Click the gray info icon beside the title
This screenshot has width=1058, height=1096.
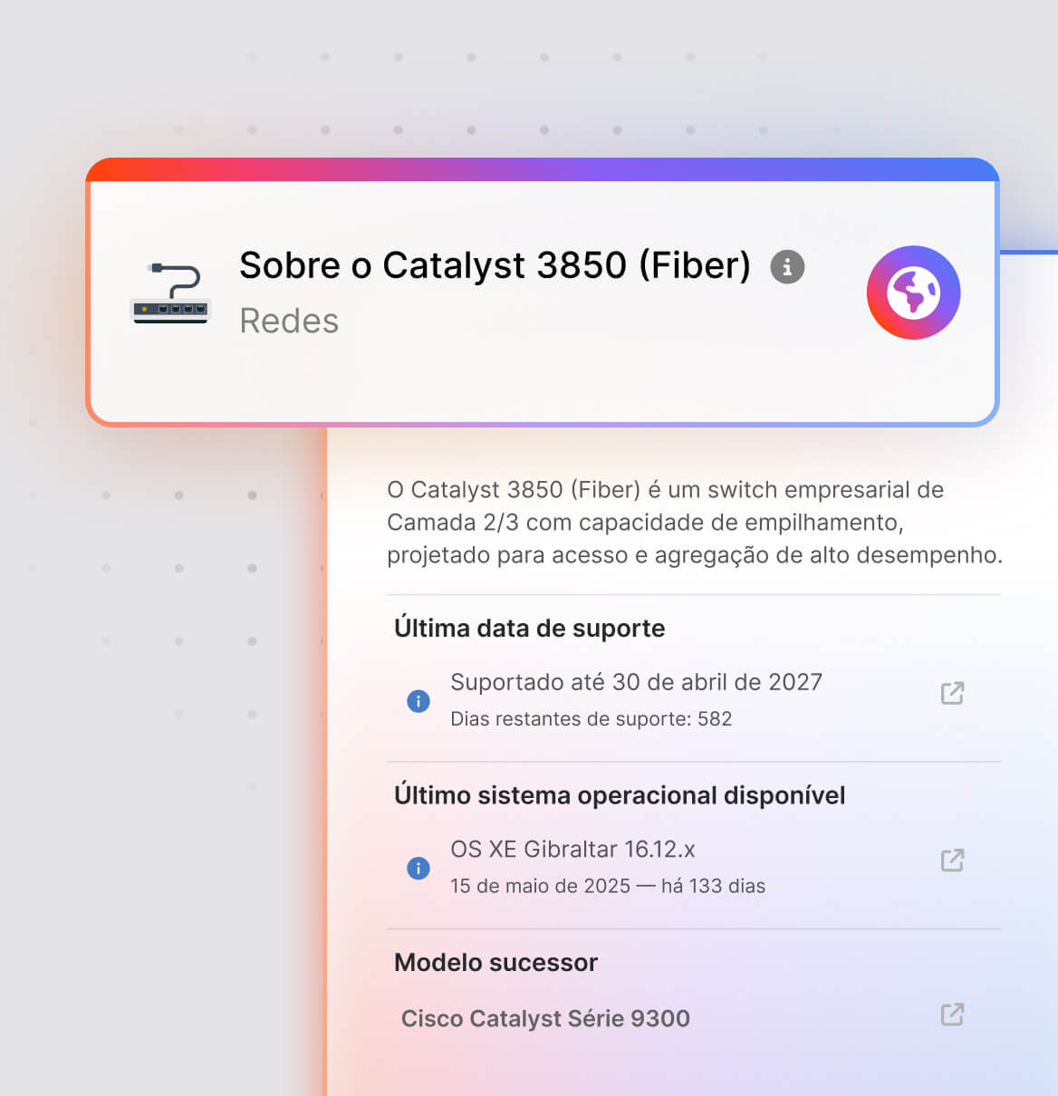coord(787,267)
